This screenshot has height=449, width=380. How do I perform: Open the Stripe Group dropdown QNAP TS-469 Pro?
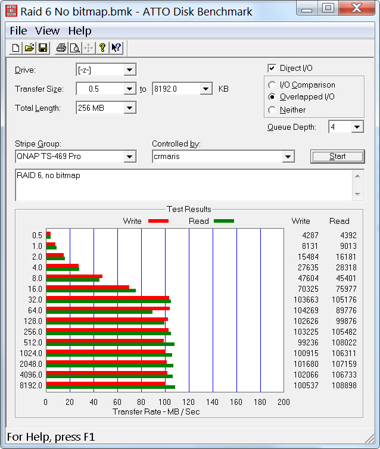pos(129,157)
